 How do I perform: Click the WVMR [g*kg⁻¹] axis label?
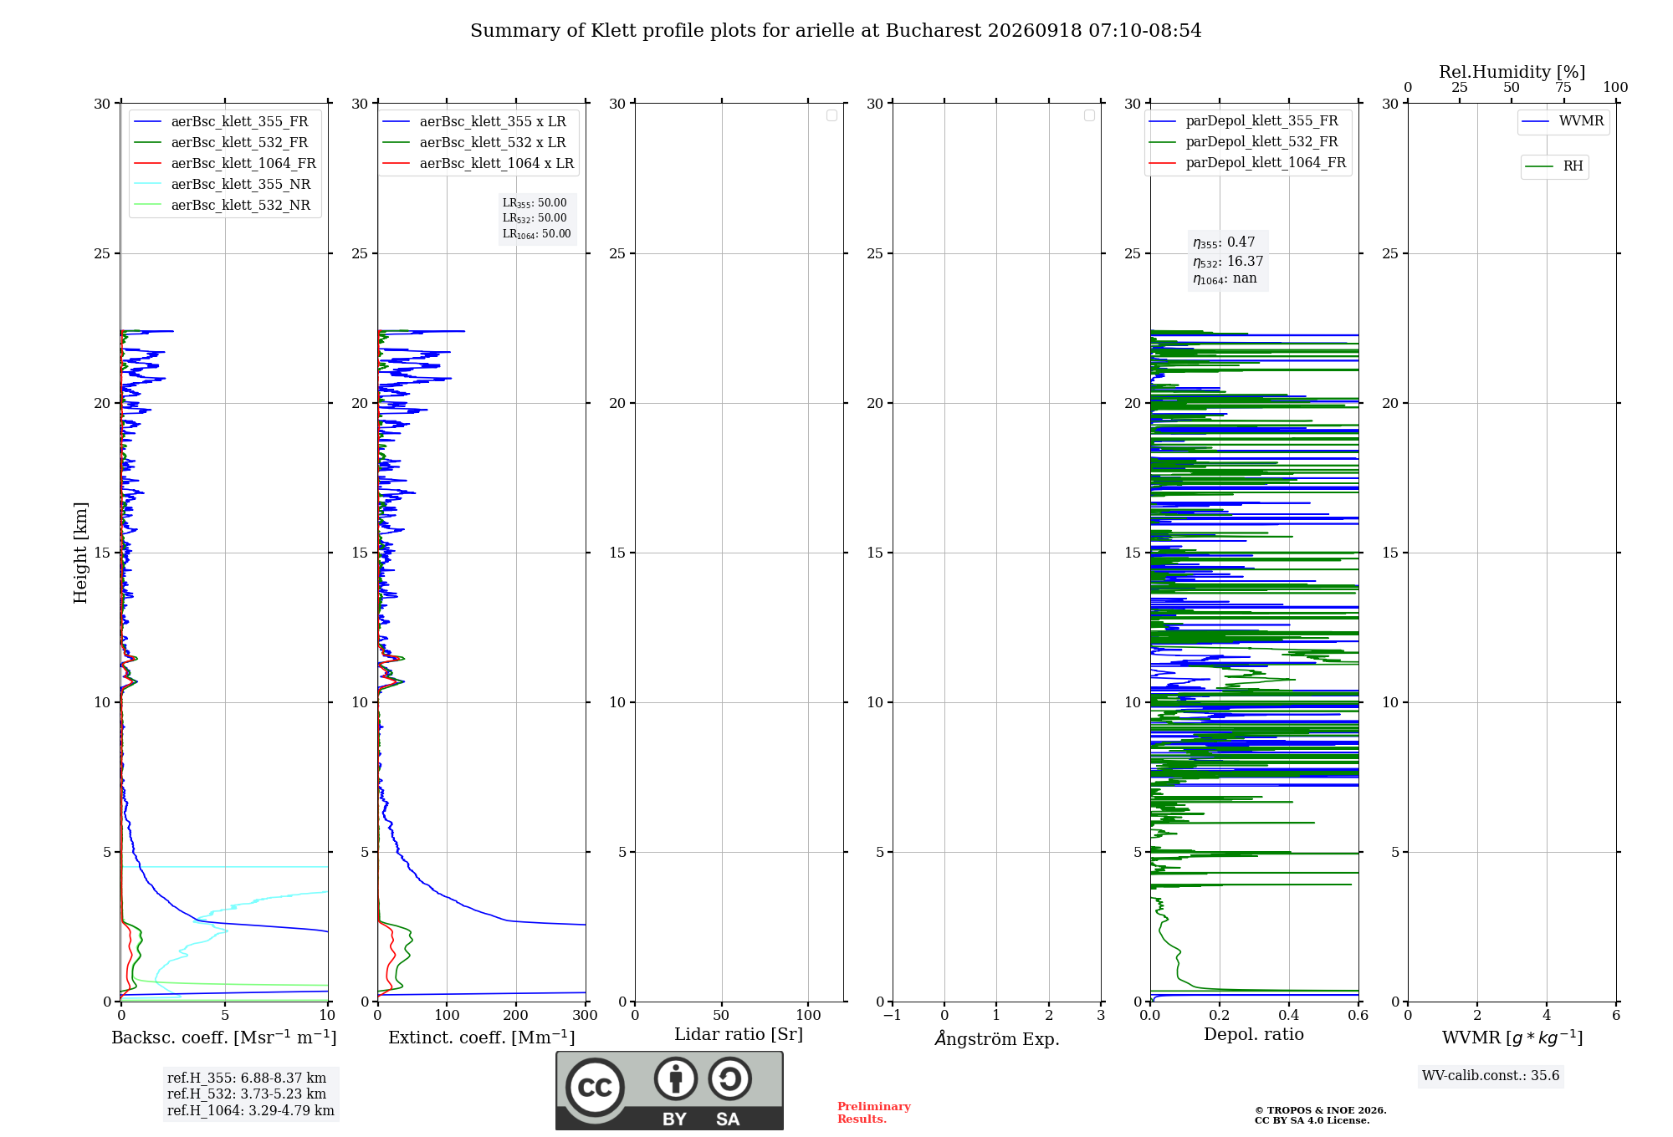(1512, 1038)
